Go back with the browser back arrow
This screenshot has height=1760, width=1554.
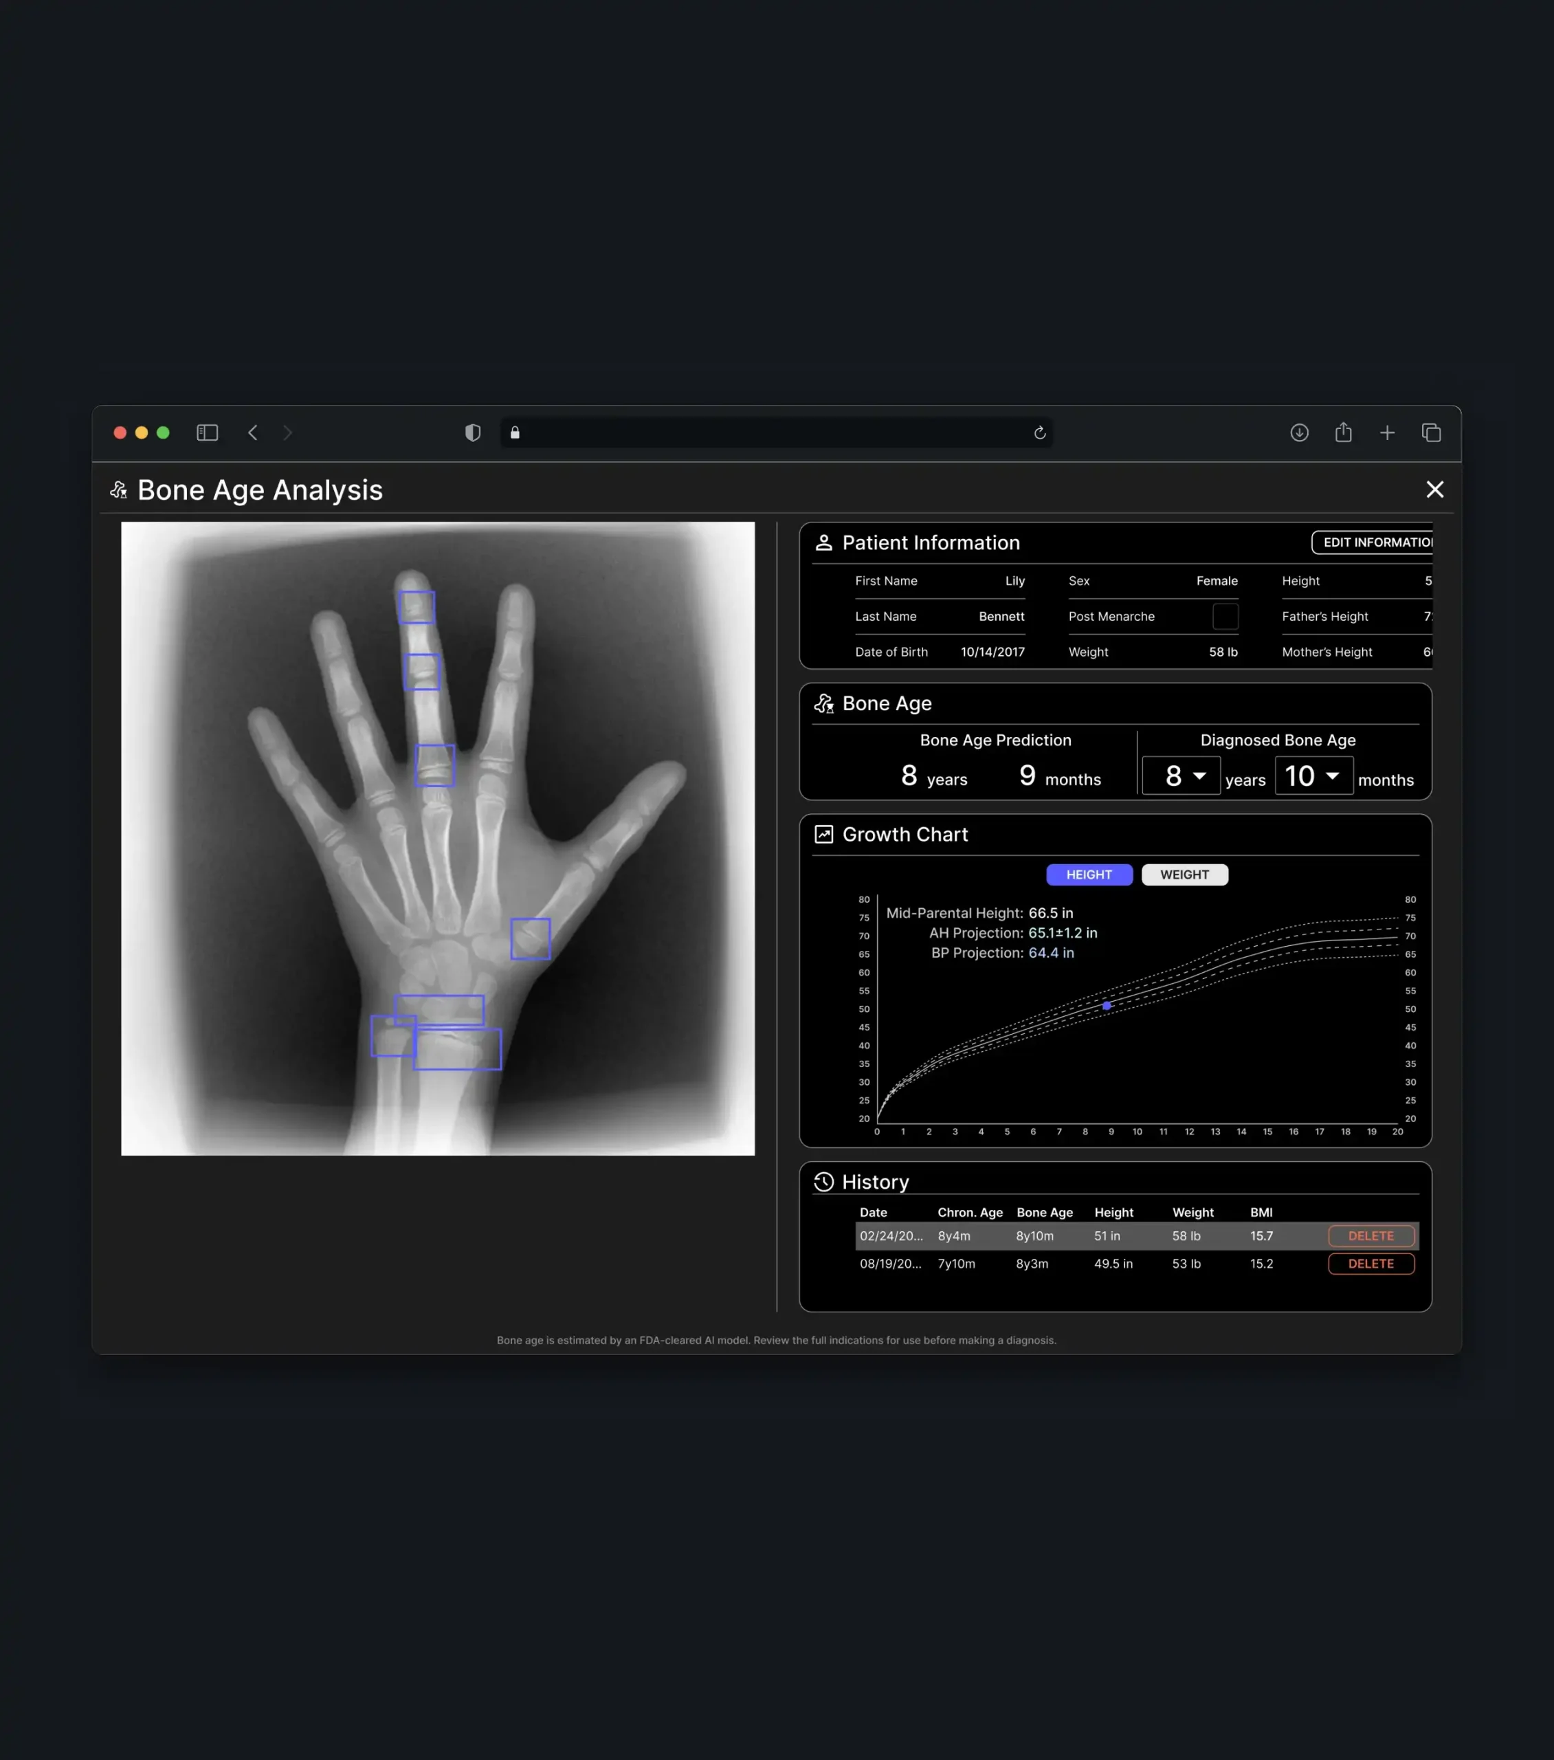[x=252, y=432]
